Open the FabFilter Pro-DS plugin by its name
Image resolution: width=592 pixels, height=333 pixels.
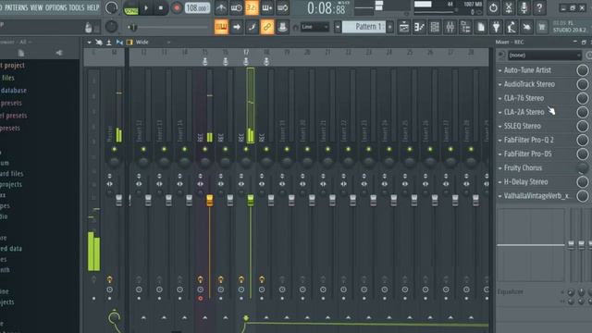(528, 154)
